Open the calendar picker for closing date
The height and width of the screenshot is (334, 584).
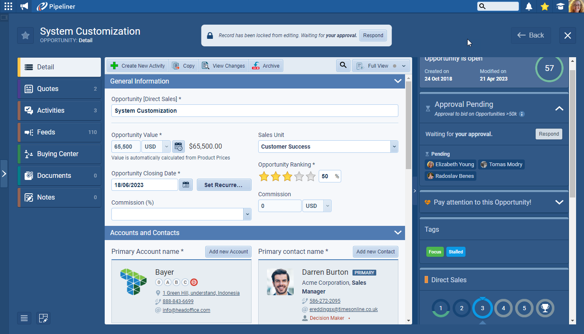coord(186,185)
